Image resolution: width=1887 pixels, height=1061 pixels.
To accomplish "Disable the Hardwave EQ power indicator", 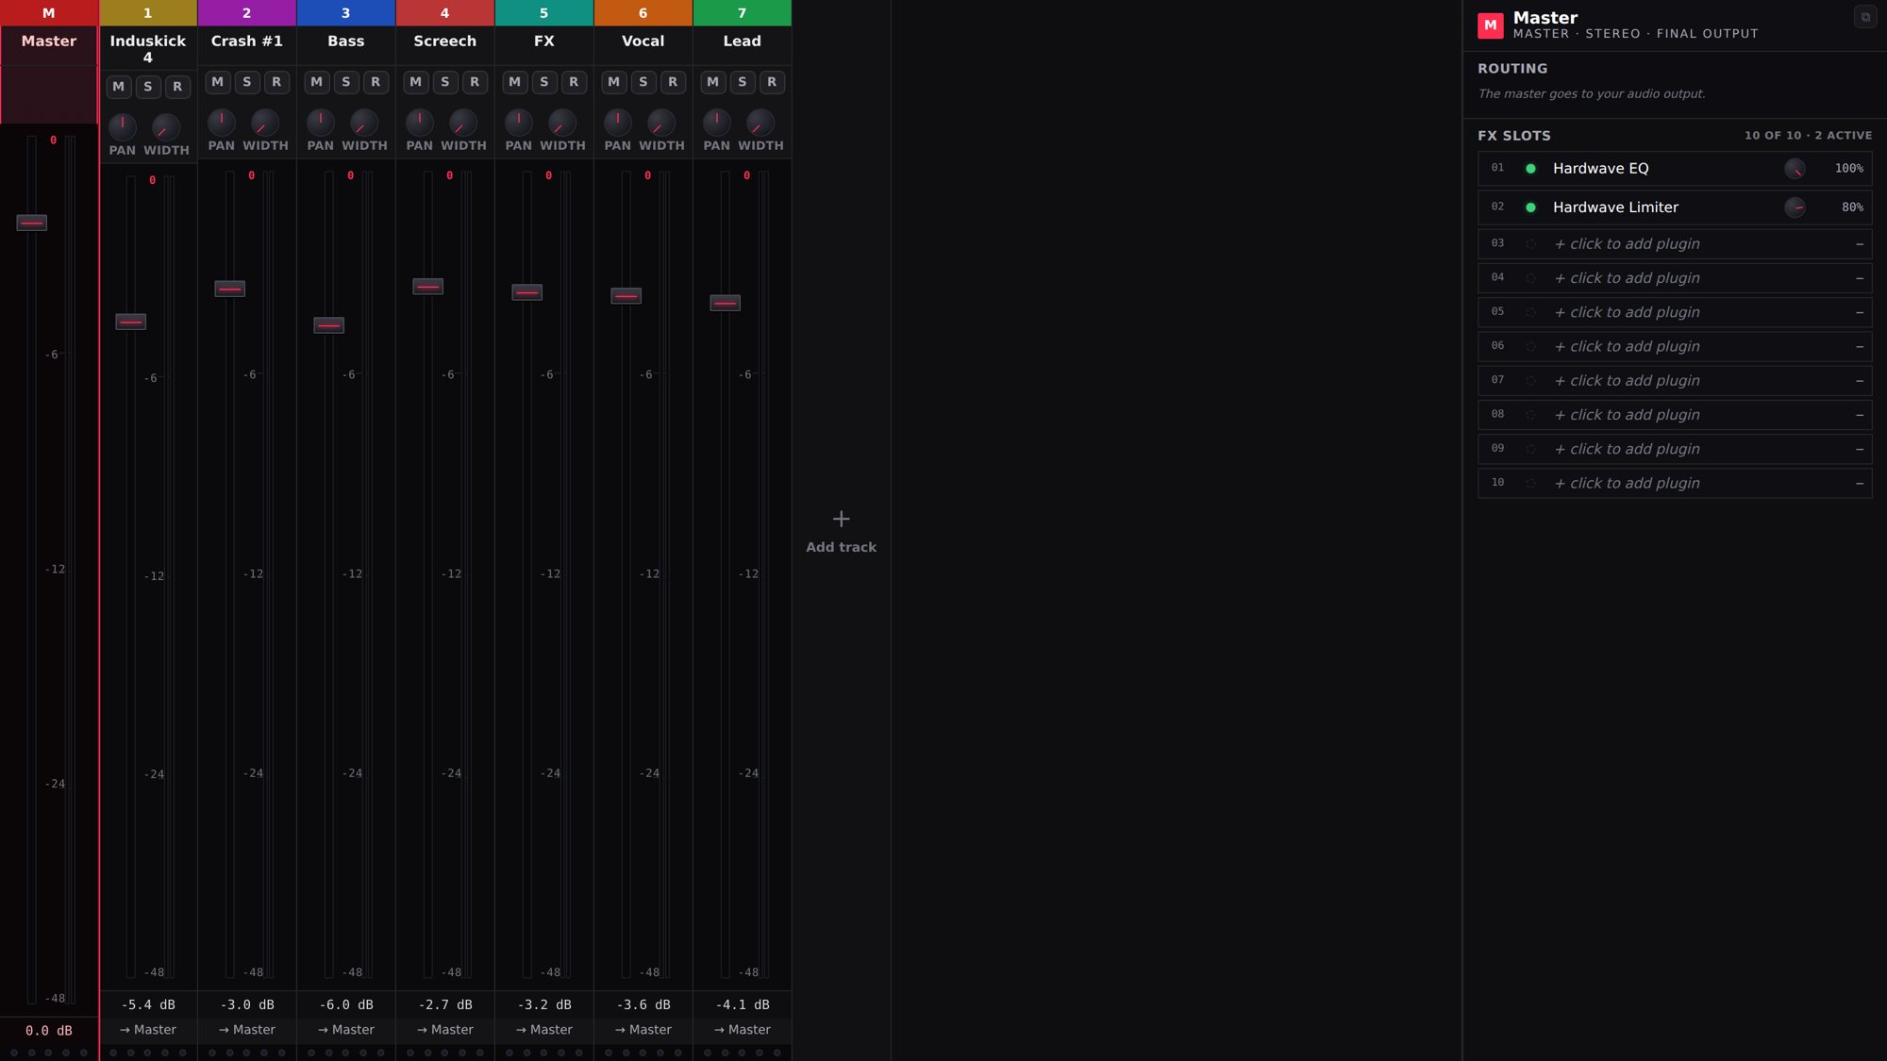I will click(x=1530, y=169).
